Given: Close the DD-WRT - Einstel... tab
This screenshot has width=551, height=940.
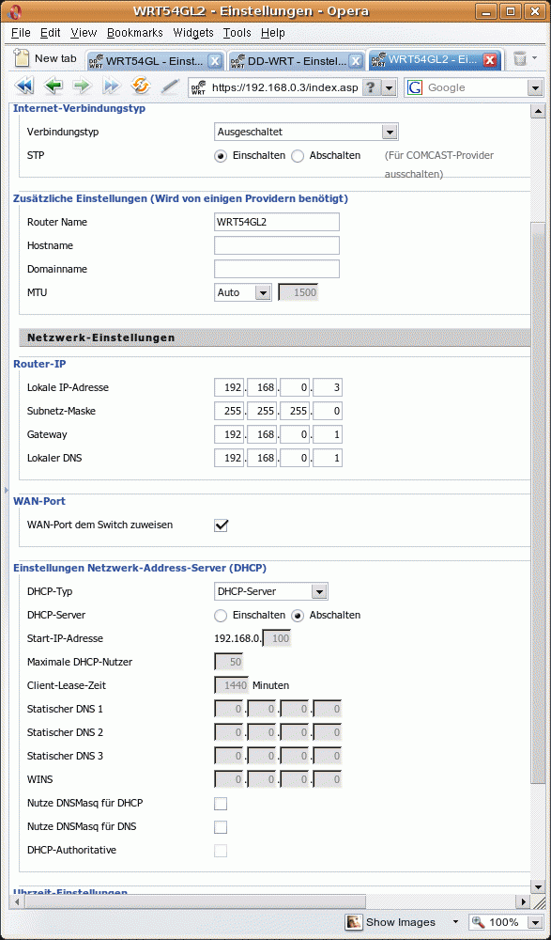Looking at the screenshot, I should (356, 60).
